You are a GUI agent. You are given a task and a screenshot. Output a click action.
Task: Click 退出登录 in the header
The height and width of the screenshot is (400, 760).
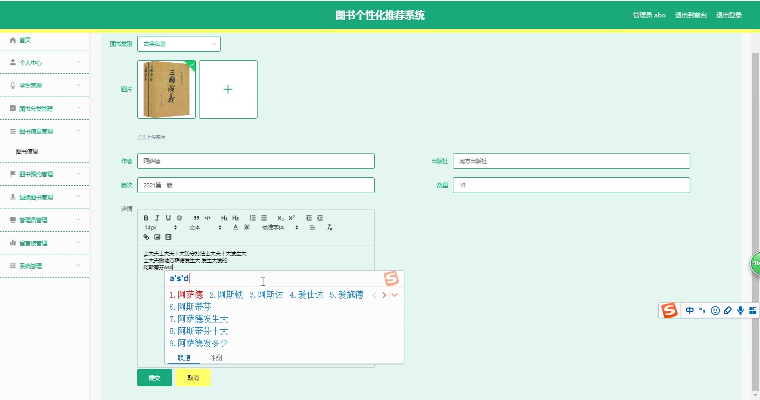pyautogui.click(x=729, y=15)
